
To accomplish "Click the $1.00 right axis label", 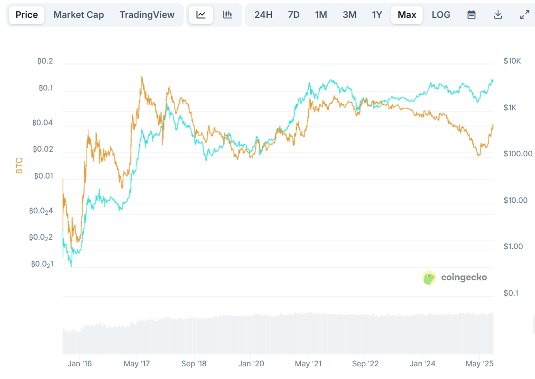I will click(513, 246).
